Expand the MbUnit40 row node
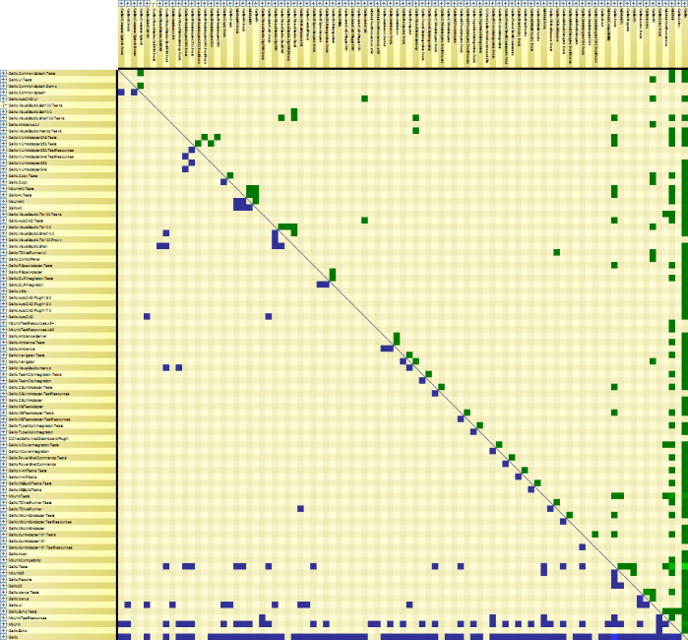The width and height of the screenshot is (688, 640). pyautogui.click(x=3, y=202)
